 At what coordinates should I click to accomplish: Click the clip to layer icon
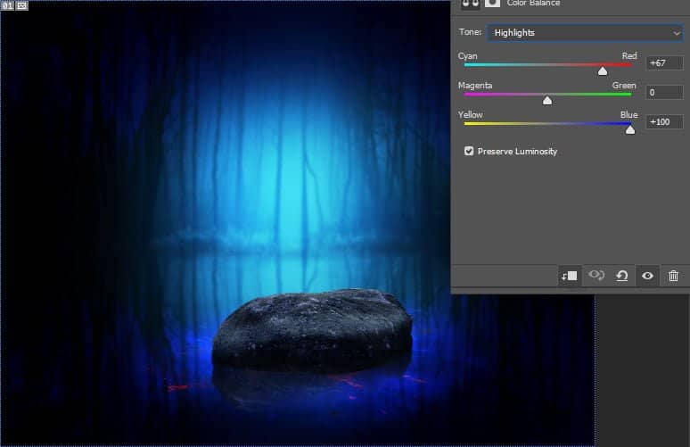tap(570, 276)
